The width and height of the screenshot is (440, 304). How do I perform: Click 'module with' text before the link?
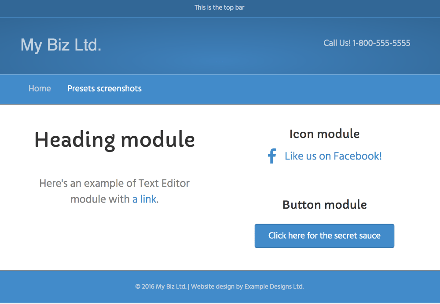click(x=100, y=199)
